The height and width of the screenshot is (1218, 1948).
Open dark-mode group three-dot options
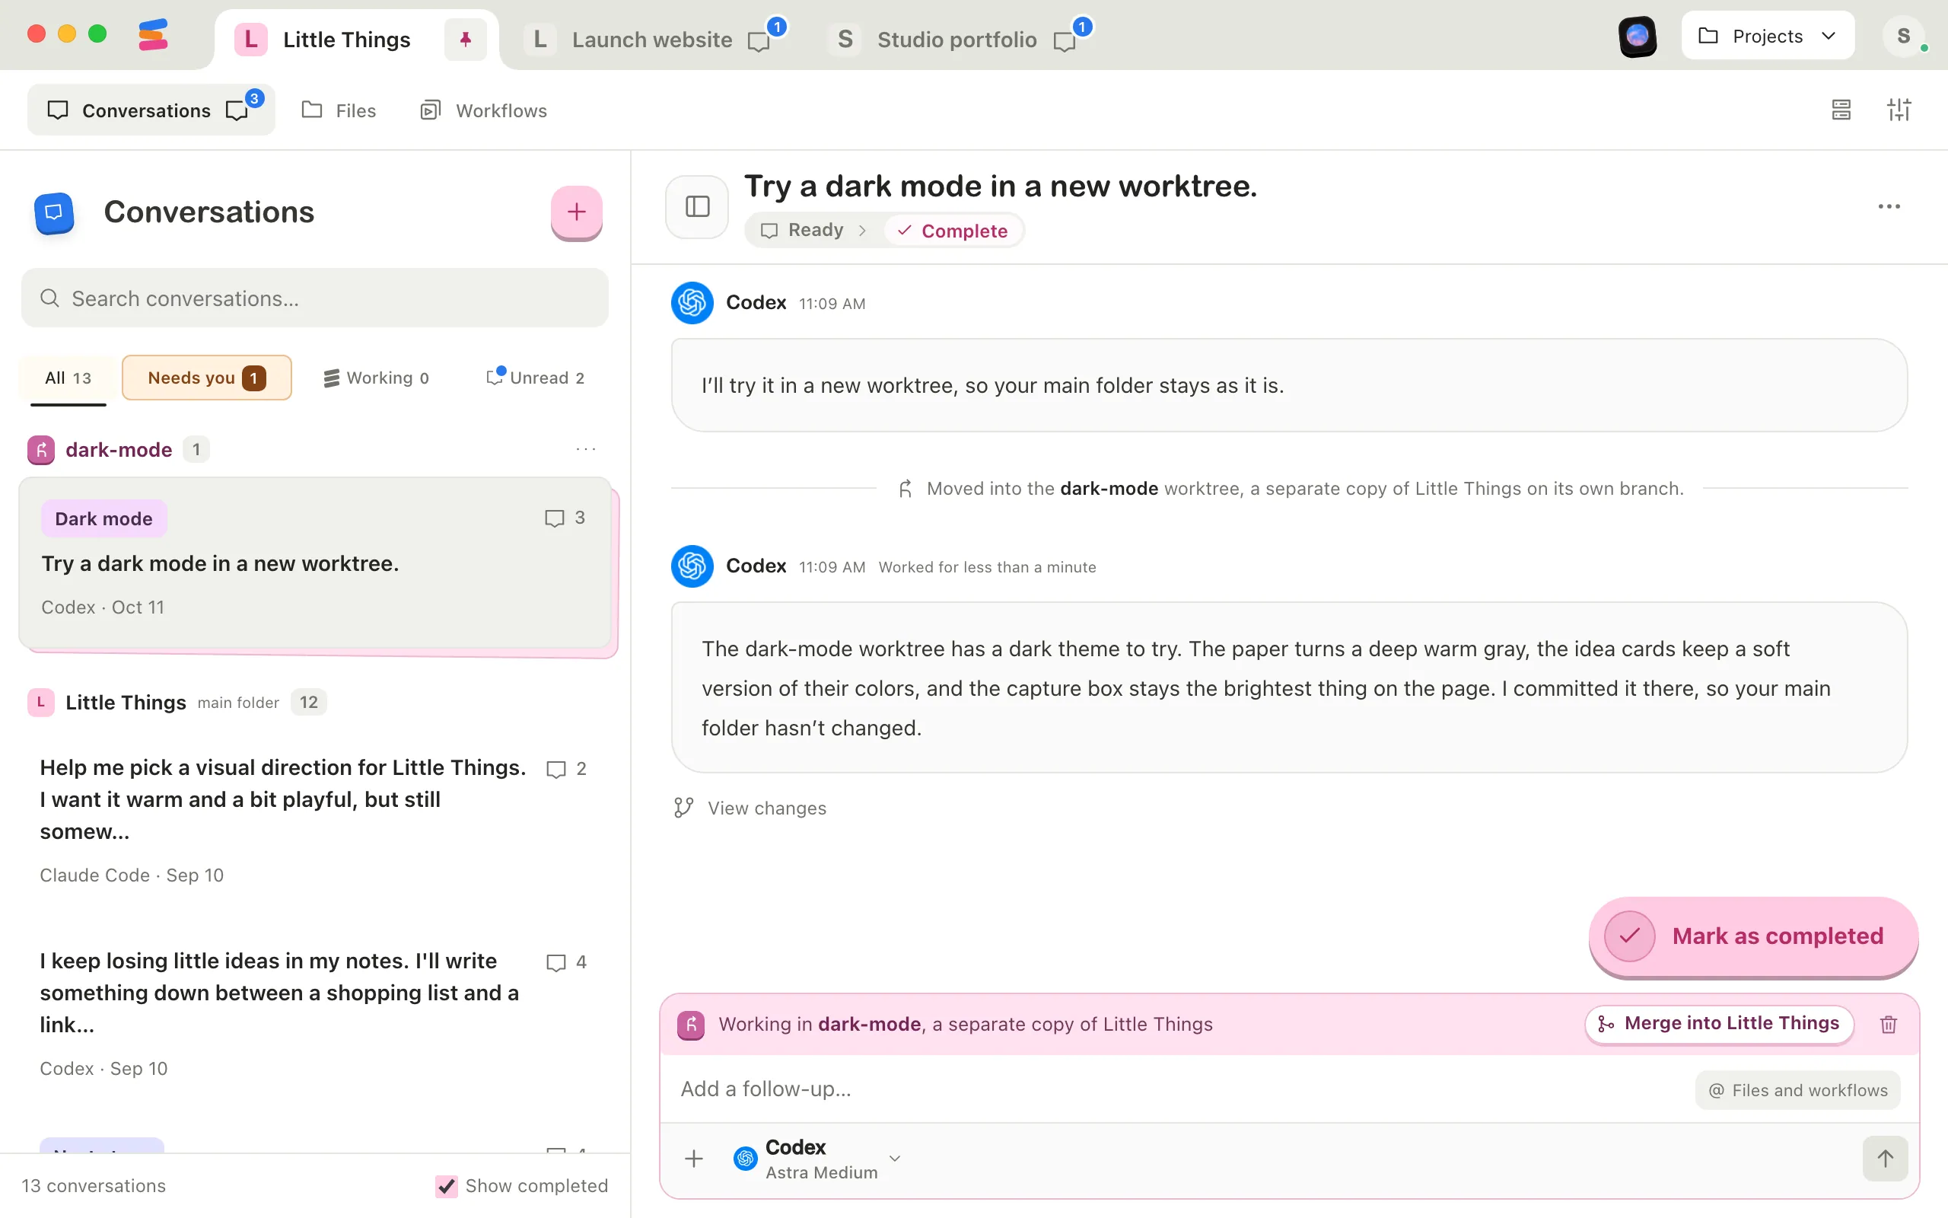click(x=586, y=448)
